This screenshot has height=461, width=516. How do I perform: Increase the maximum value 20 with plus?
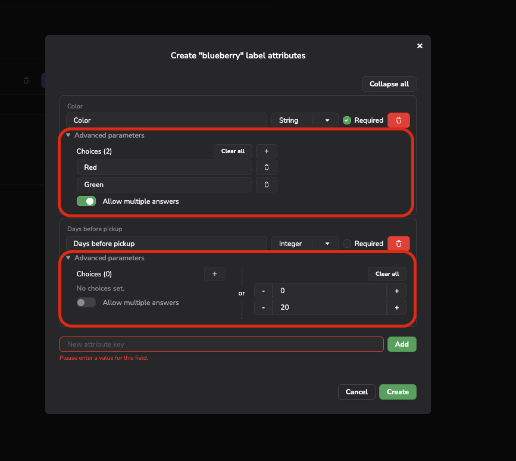pos(396,307)
